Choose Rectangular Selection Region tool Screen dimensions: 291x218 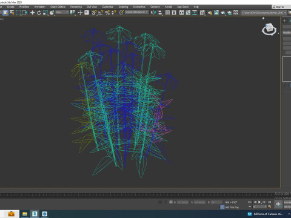coord(18,13)
